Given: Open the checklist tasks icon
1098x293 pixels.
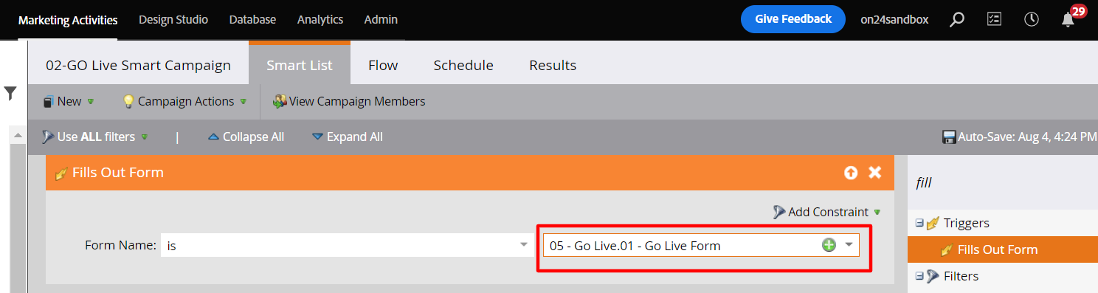Looking at the screenshot, I should point(994,20).
